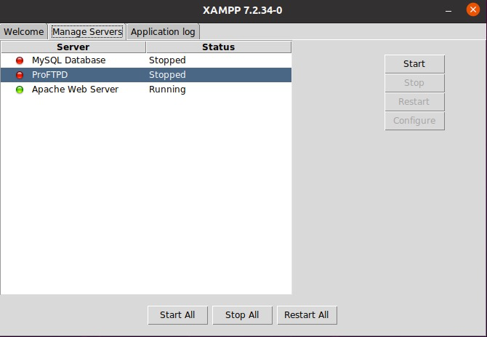Select the MySQL Database row
487x337 pixels.
[x=146, y=60]
